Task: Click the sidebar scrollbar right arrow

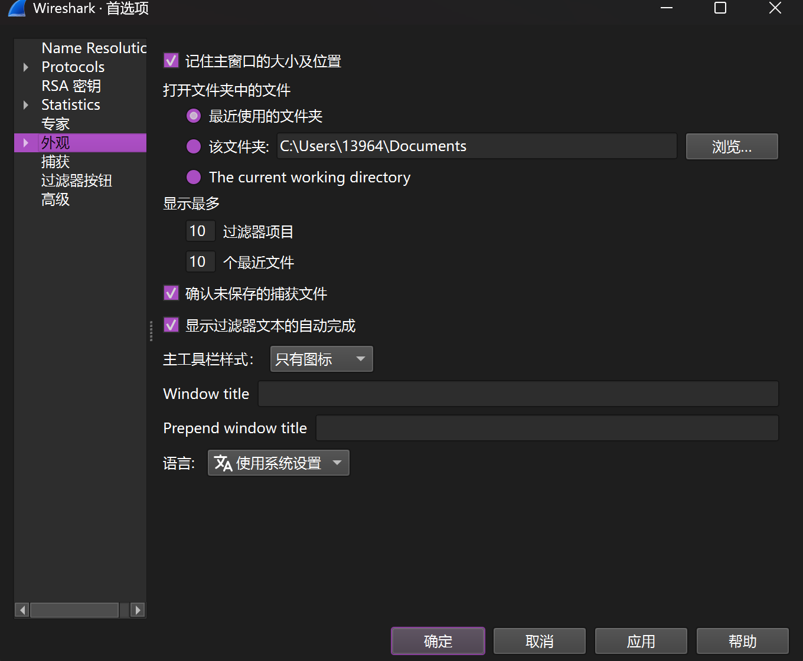Action: (x=138, y=610)
